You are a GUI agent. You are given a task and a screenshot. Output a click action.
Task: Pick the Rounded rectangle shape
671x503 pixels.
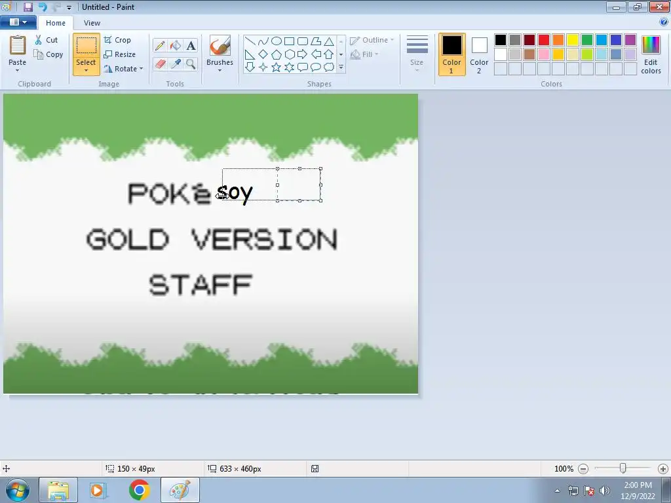pos(303,41)
